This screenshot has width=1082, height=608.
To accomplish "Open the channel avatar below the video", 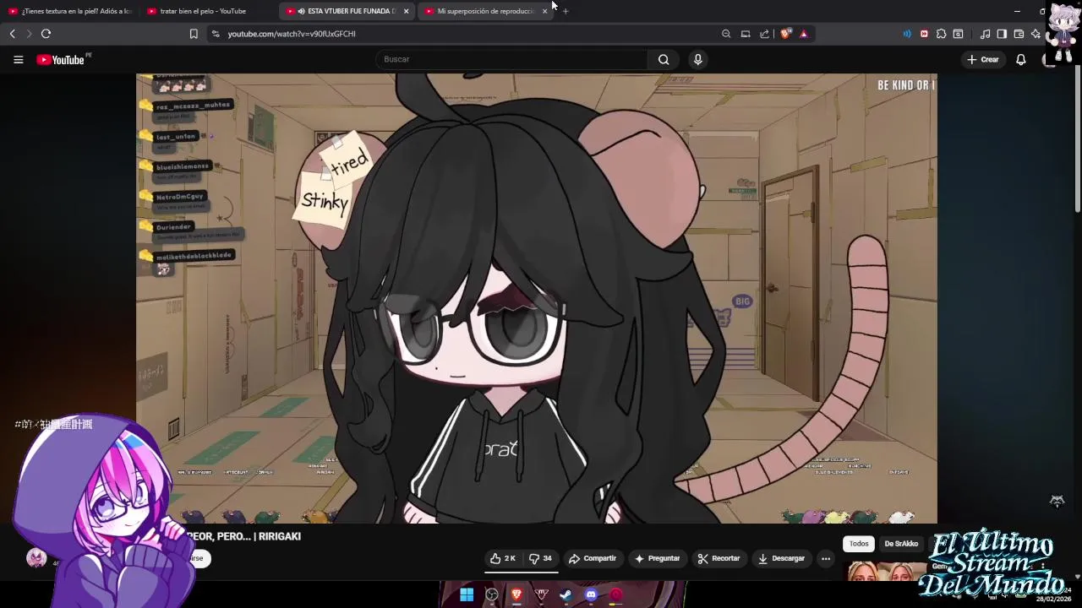I will pos(36,558).
